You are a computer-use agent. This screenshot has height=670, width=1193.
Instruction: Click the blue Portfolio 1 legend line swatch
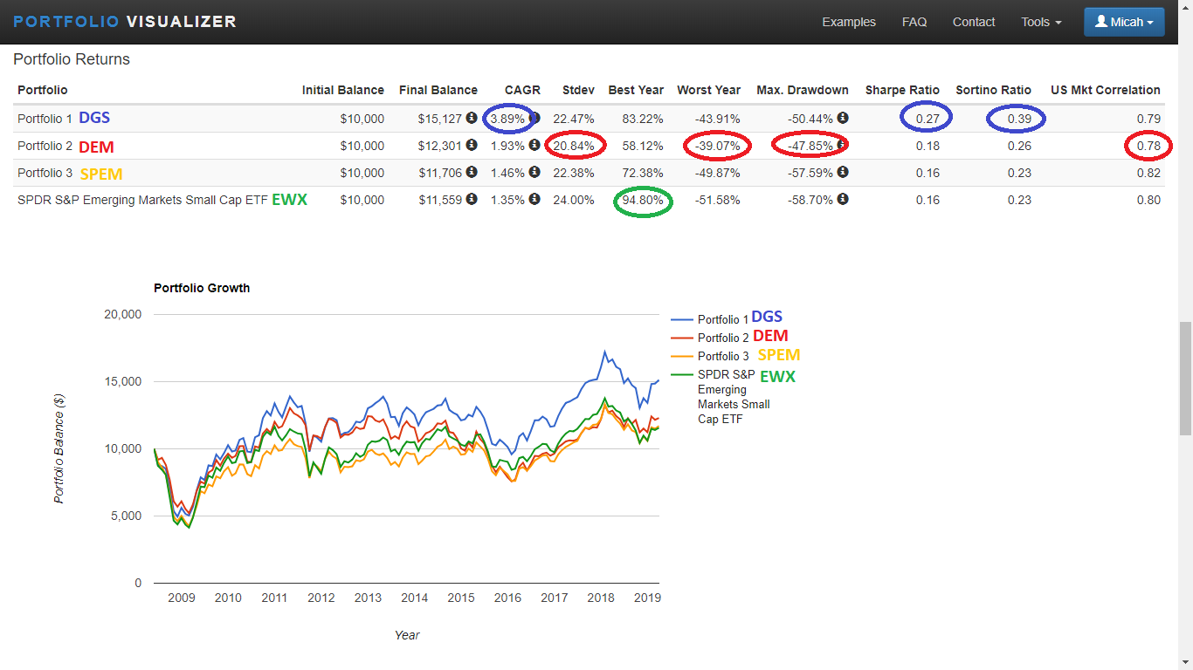point(681,319)
